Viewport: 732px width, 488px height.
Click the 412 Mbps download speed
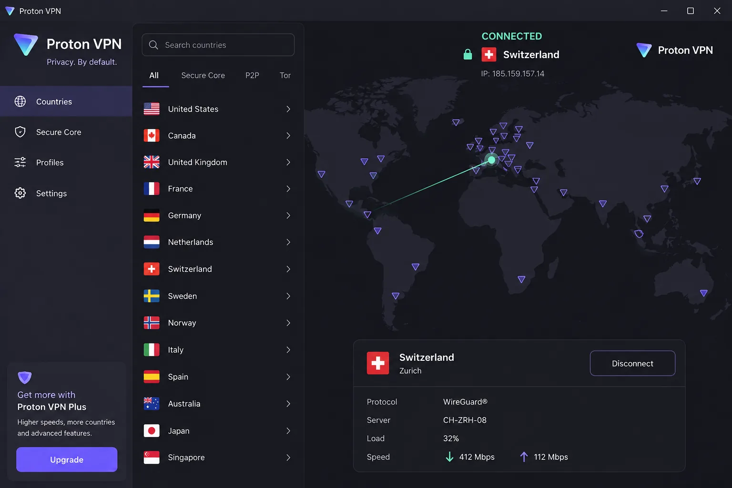(x=477, y=457)
